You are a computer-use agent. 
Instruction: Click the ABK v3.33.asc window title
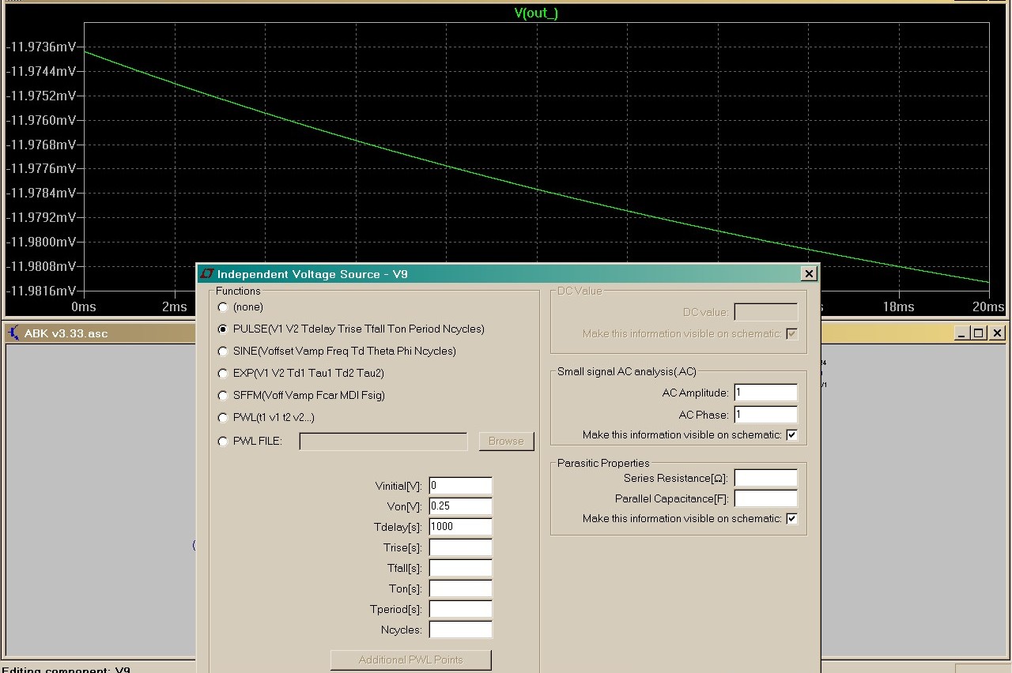click(x=66, y=333)
